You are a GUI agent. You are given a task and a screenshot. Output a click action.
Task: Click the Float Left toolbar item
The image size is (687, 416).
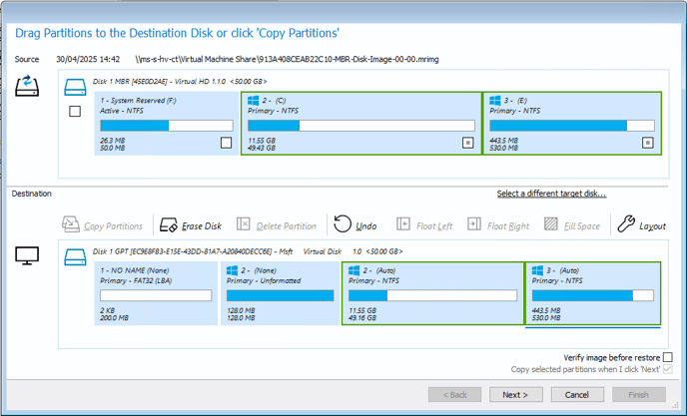click(424, 225)
